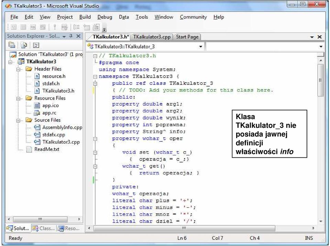Open the empty members combo box on the right
The image size is (330, 246).
coord(265,46)
